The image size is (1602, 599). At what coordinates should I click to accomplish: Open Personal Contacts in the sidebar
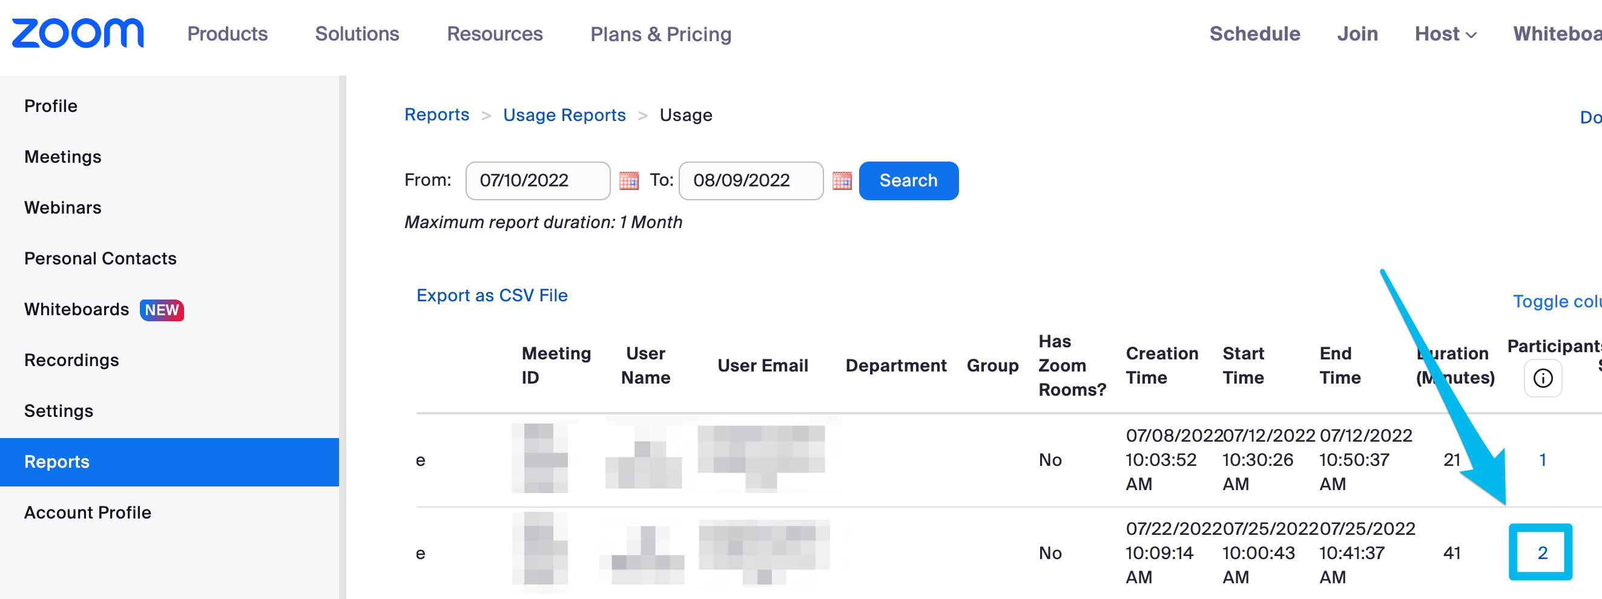pyautogui.click(x=101, y=258)
